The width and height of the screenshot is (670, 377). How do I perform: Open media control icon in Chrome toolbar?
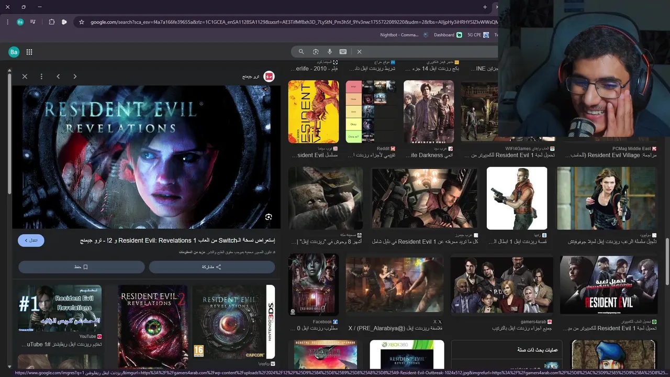(33, 22)
